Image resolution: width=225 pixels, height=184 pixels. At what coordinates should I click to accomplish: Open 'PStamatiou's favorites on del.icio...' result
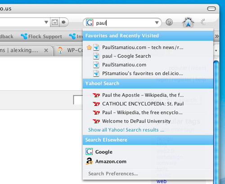[143, 74]
